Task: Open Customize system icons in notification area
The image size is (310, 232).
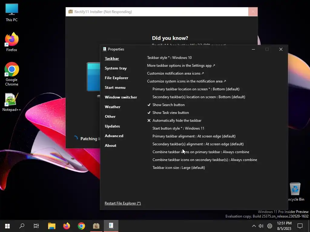Action: pyautogui.click(x=186, y=81)
